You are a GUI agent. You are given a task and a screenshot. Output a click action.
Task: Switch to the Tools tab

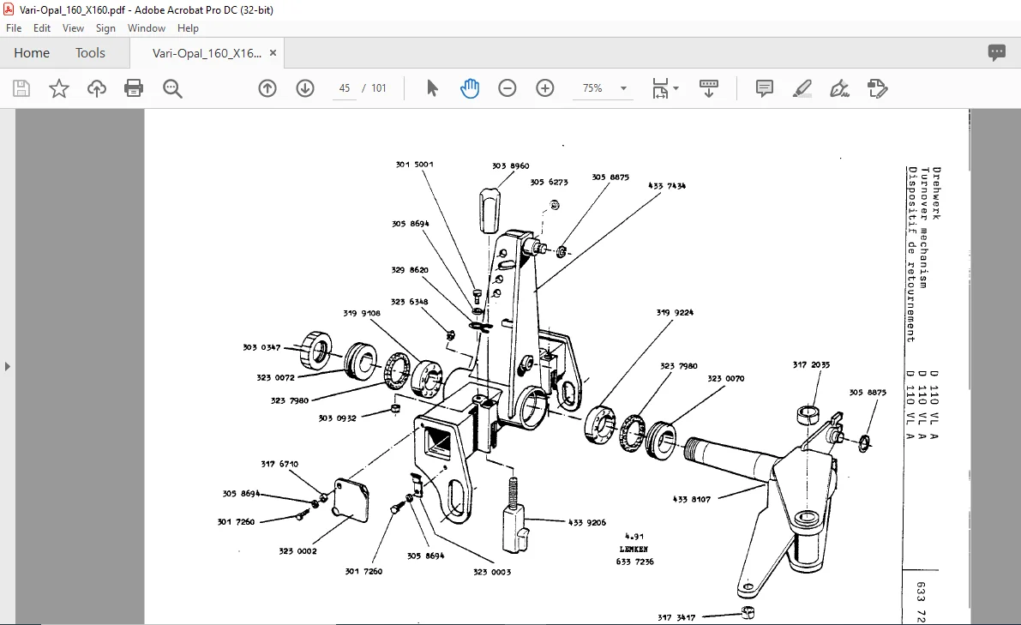coord(90,53)
